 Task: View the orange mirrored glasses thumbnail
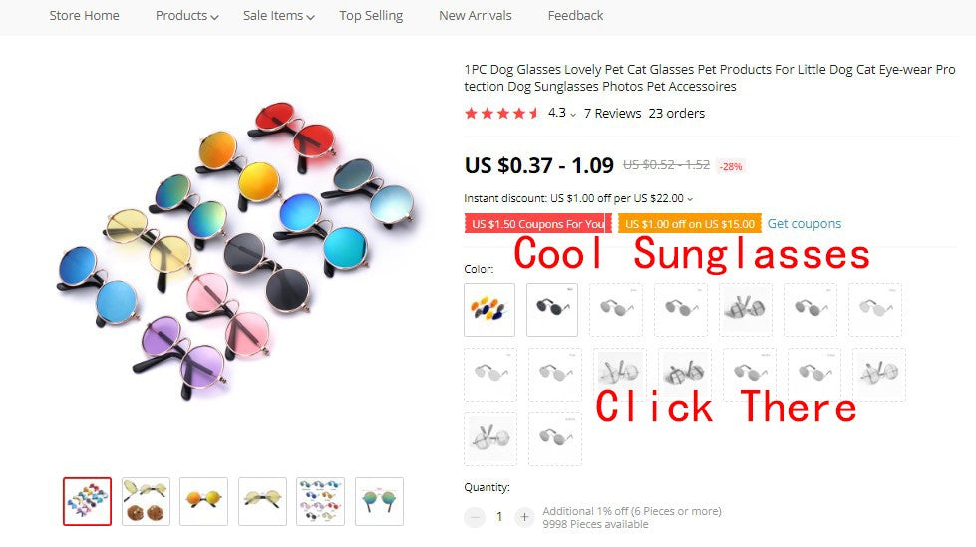[x=203, y=501]
